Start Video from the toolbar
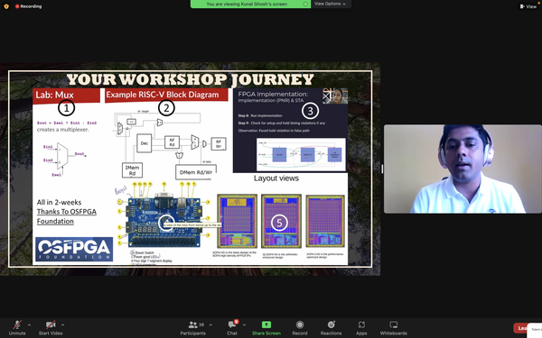This screenshot has height=338, width=542. (51, 328)
